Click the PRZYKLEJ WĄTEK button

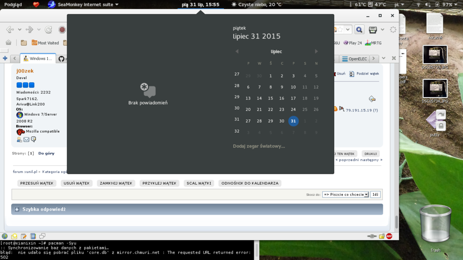click(159, 183)
